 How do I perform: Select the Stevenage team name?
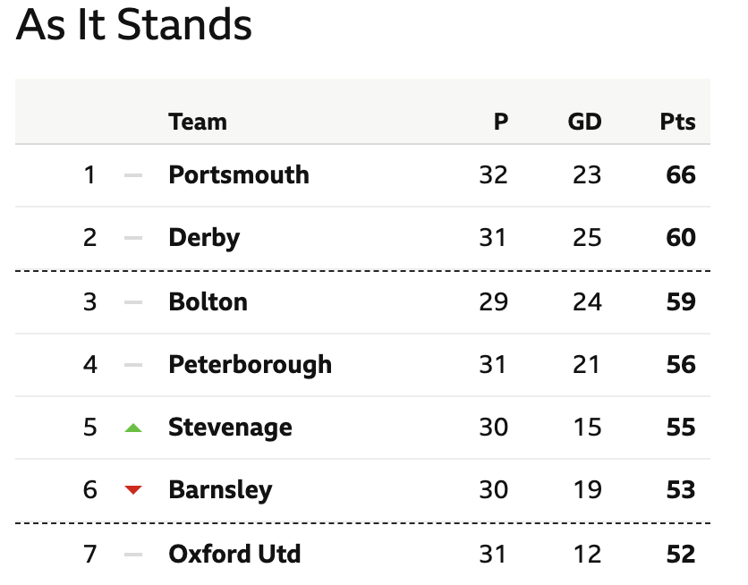pyautogui.click(x=230, y=428)
